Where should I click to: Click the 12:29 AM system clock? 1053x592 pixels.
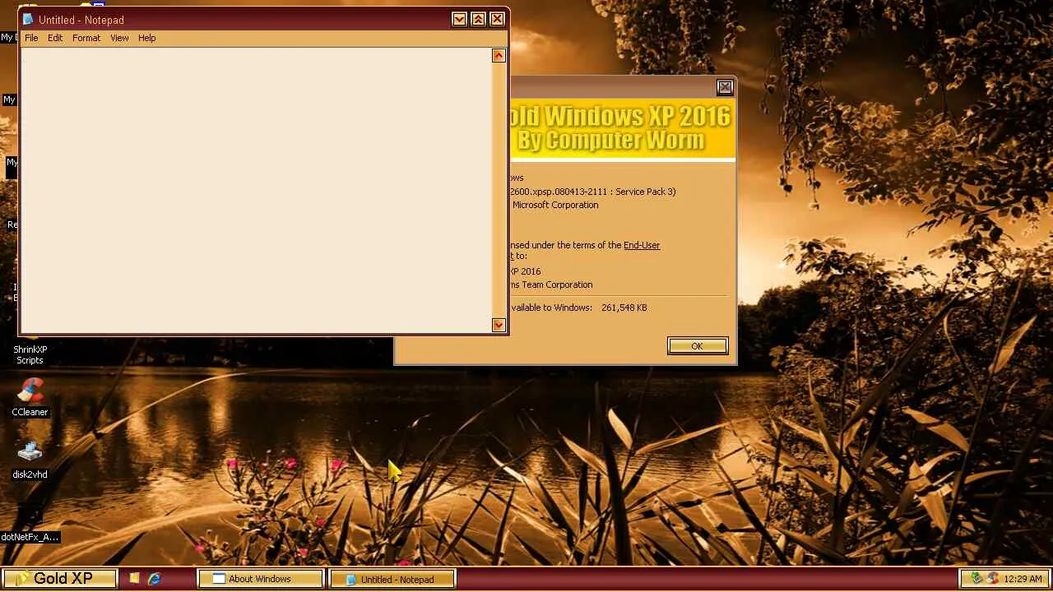coord(1023,579)
